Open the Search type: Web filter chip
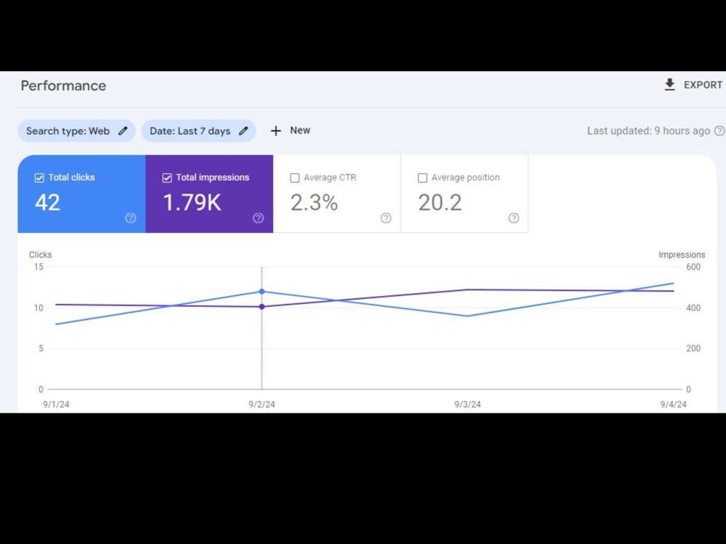 76,131
